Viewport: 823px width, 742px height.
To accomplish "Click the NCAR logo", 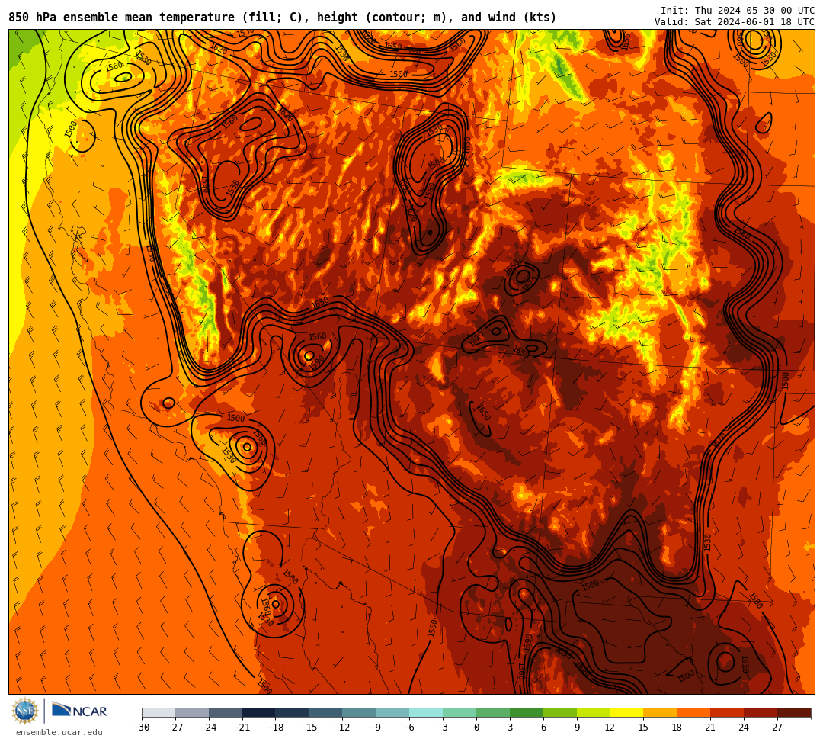I will pos(79,711).
